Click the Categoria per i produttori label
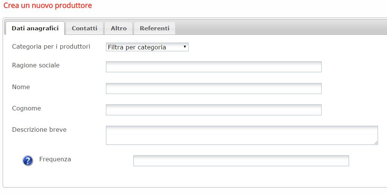The height and width of the screenshot is (195, 387). tap(51, 47)
